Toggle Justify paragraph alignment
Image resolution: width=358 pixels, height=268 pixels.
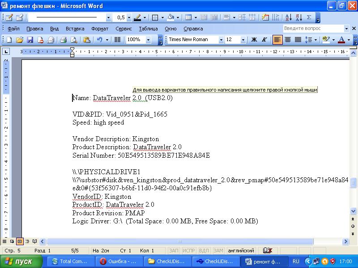point(298,40)
